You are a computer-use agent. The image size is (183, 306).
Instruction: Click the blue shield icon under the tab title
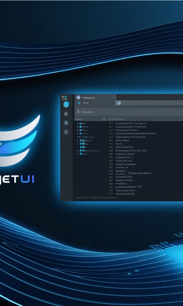click(79, 103)
